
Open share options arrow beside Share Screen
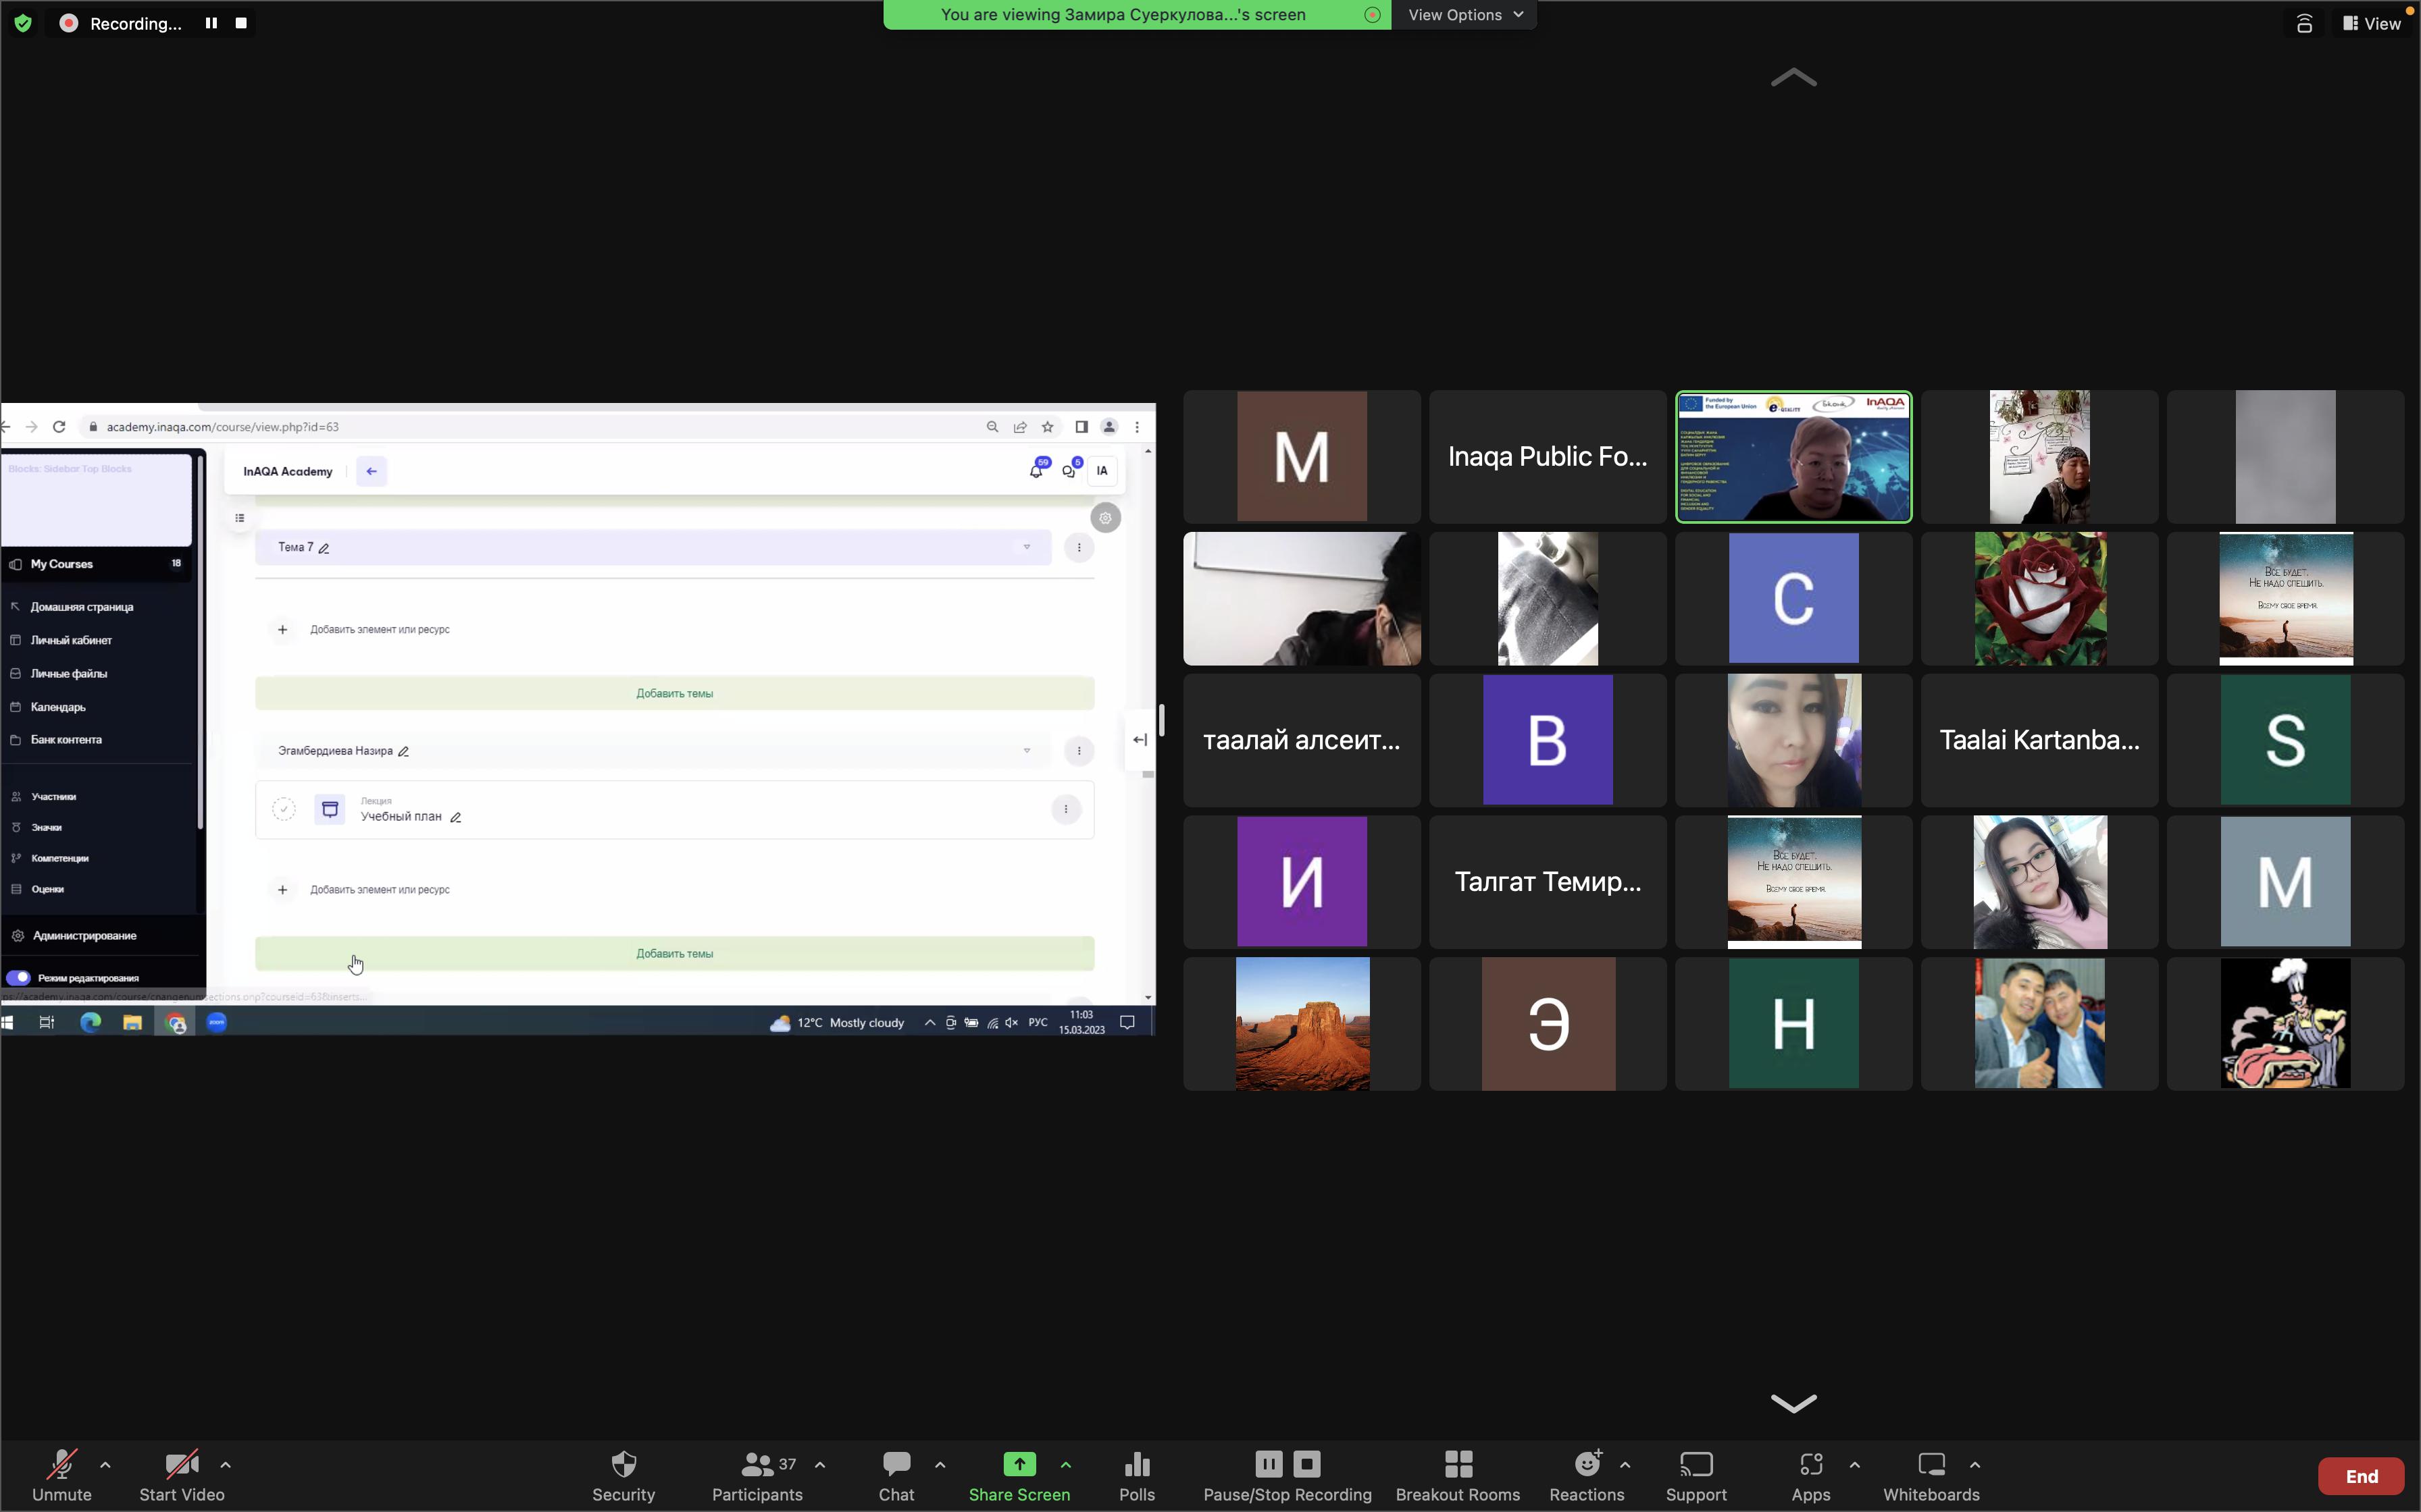[x=1065, y=1465]
